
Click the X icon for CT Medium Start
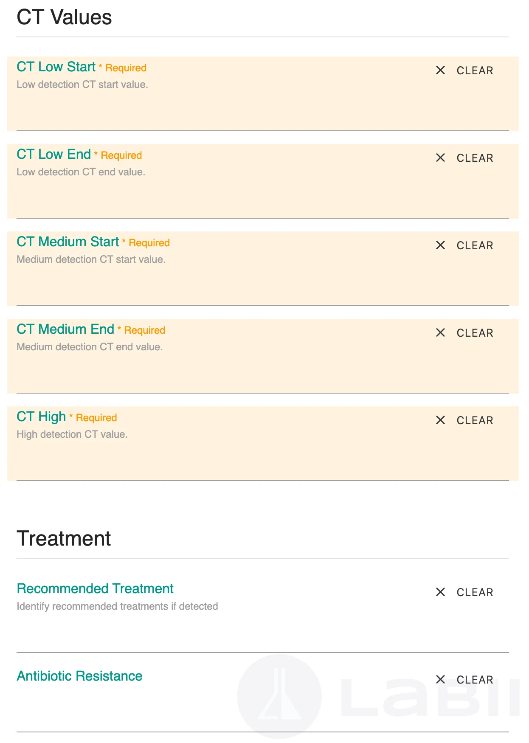point(440,245)
